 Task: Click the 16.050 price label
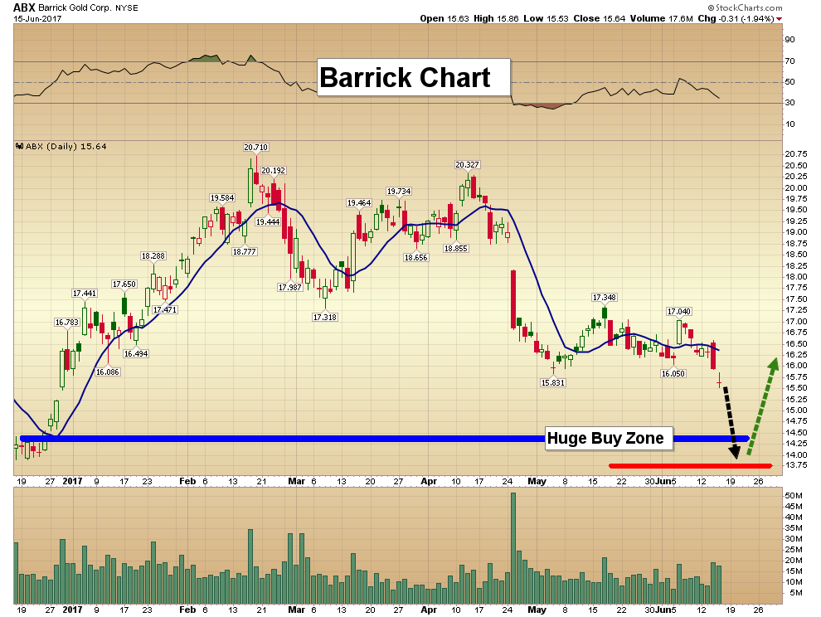tap(673, 374)
